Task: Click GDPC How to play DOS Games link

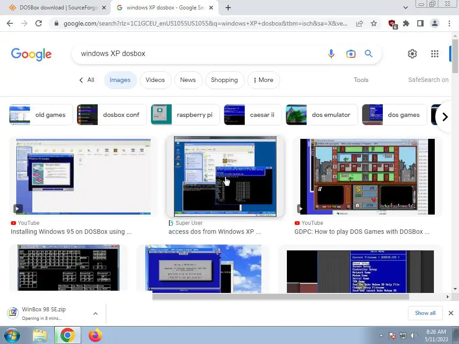Action: click(x=362, y=232)
